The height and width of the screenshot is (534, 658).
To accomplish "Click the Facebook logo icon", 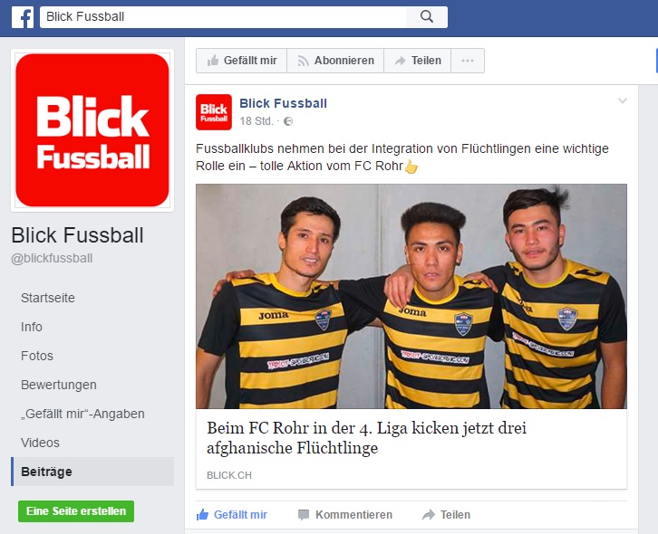I will (23, 17).
